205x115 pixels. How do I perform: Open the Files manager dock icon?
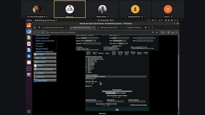(29, 63)
